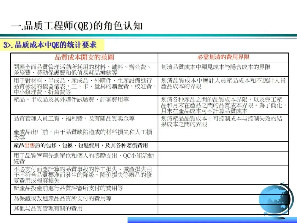Select the cell 其他与品質管理有關的費用
This screenshot has height=223, width=297.
coord(84,209)
